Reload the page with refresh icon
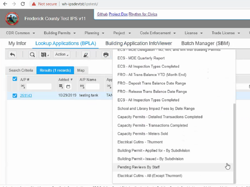 tap(23, 4)
